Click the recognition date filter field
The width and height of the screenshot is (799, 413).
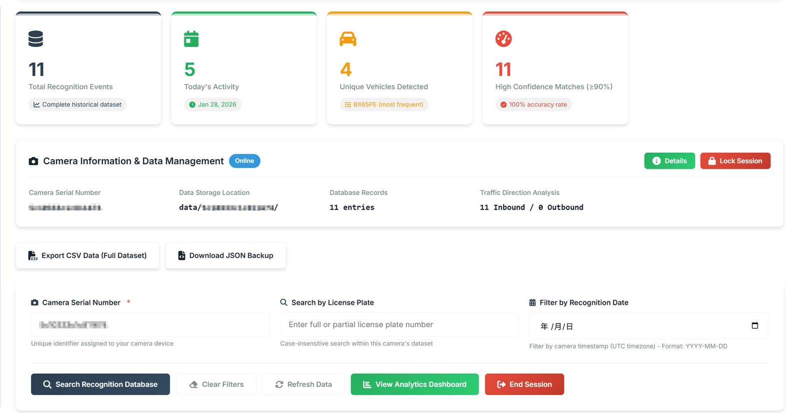(639, 326)
